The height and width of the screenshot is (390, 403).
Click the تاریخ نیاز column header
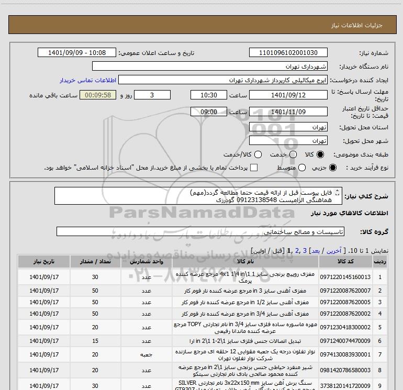(x=44, y=261)
